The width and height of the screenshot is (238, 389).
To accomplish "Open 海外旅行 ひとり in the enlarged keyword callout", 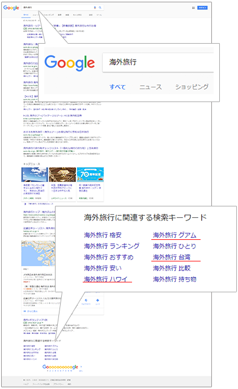I will click(x=175, y=246).
